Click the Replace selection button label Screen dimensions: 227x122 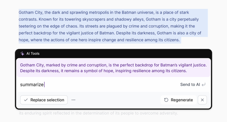47,100
